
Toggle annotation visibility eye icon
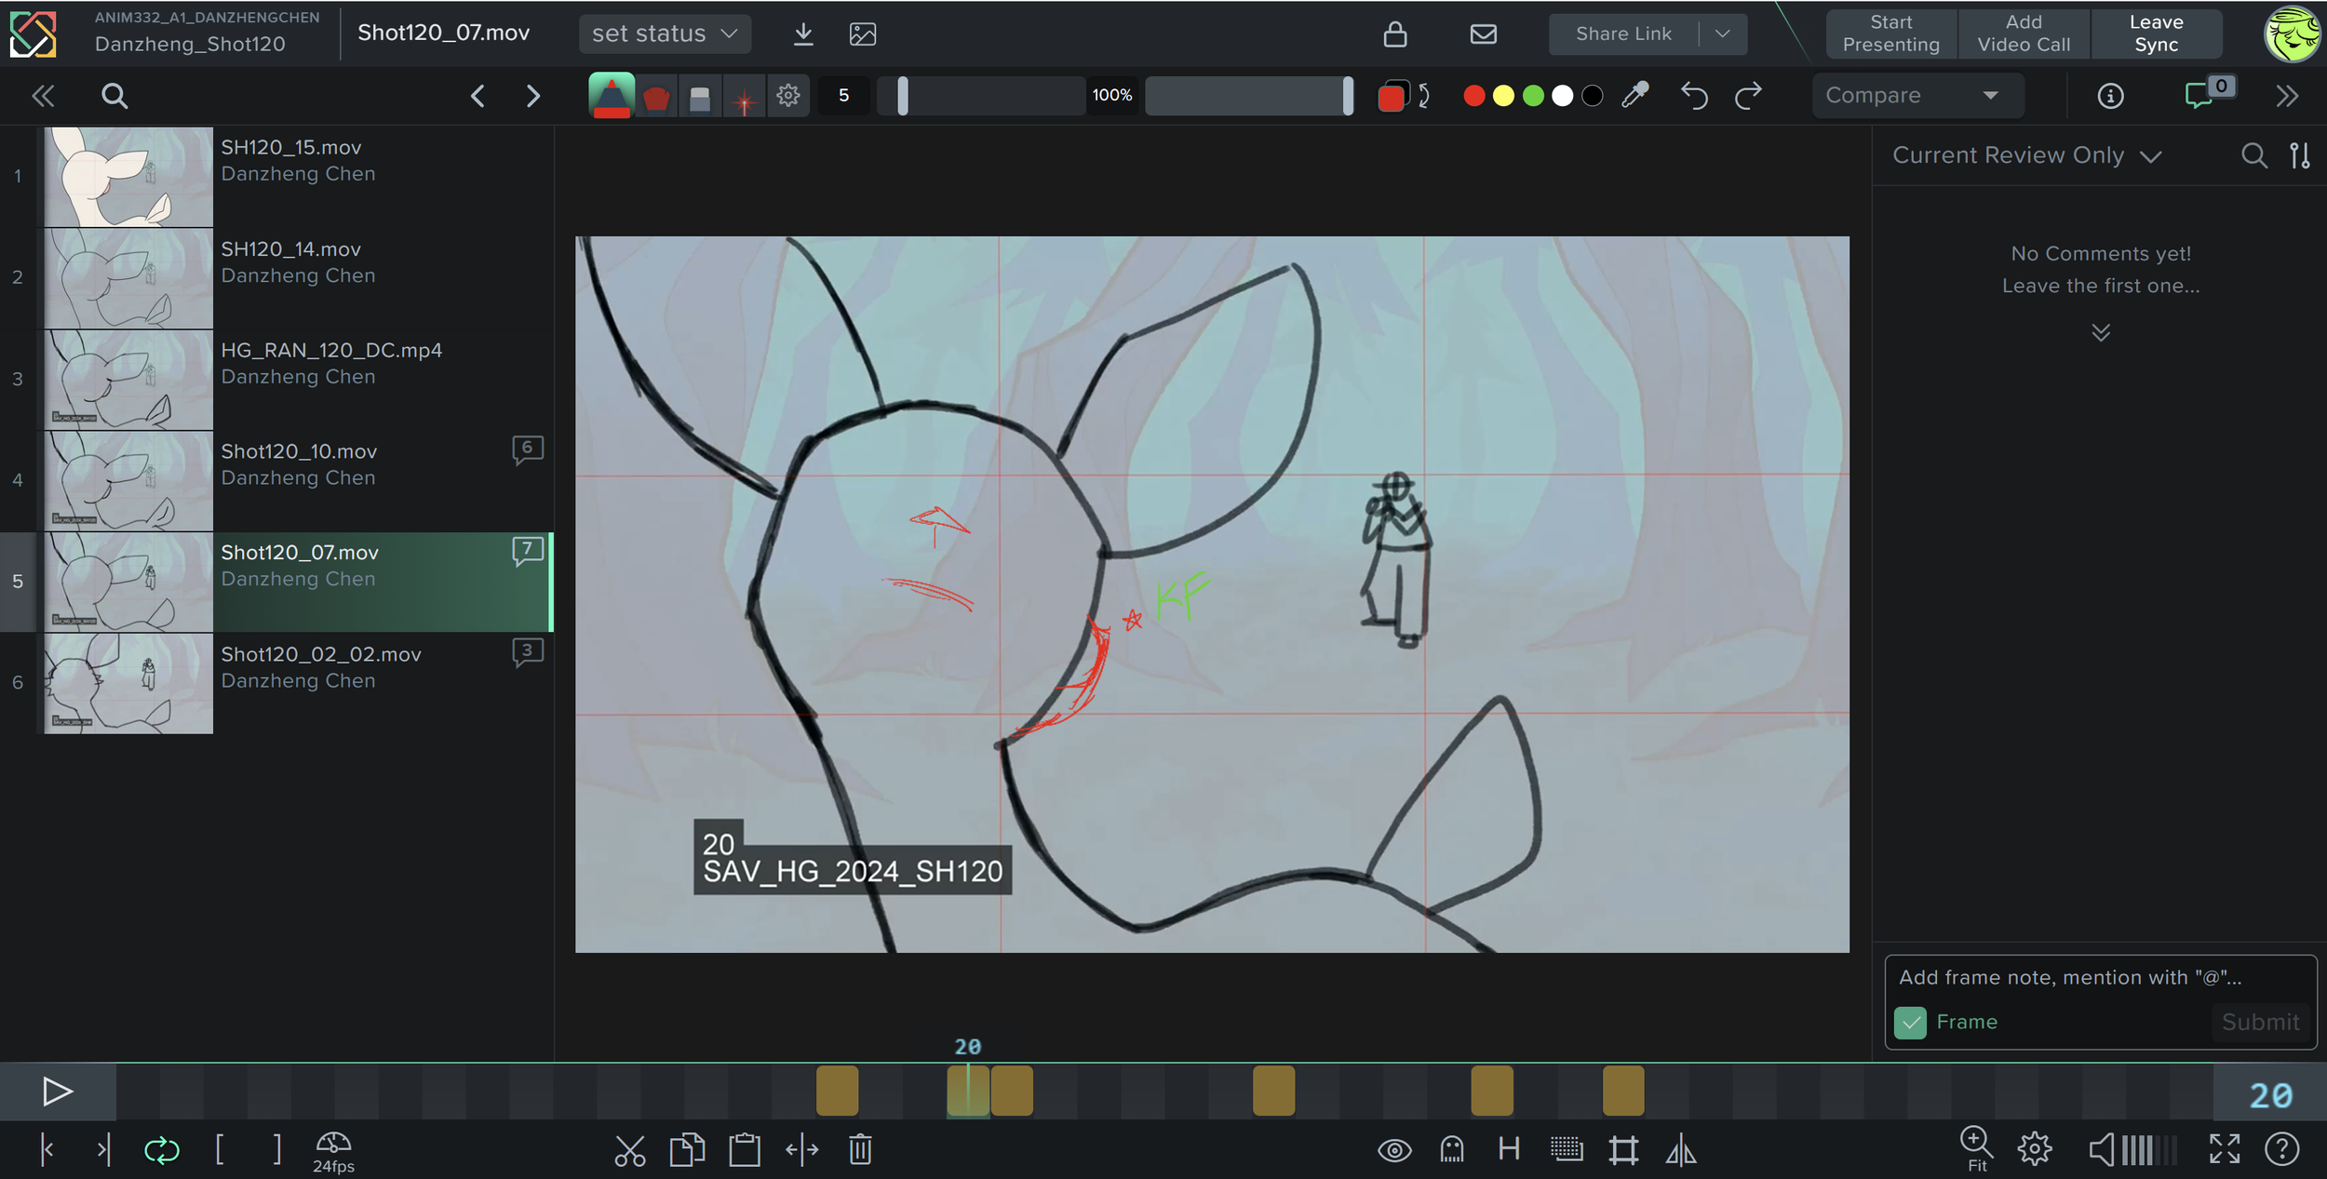[x=1393, y=1150]
